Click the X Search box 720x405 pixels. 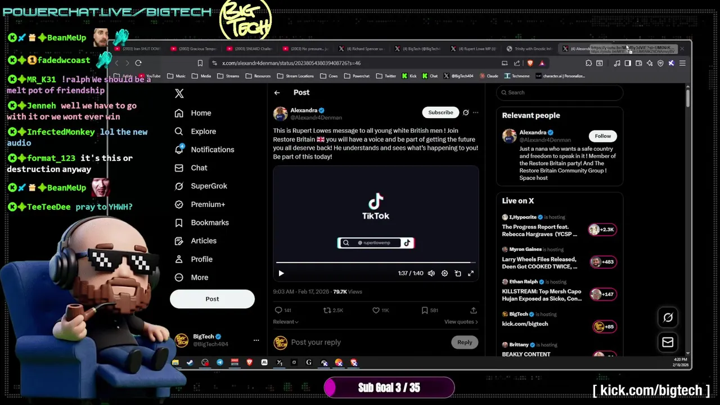[560, 92]
